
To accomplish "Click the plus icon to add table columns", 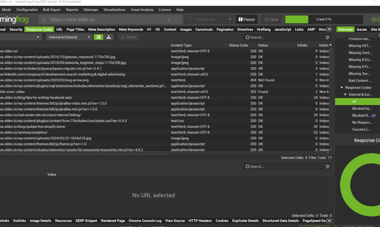I will pos(331,45).
